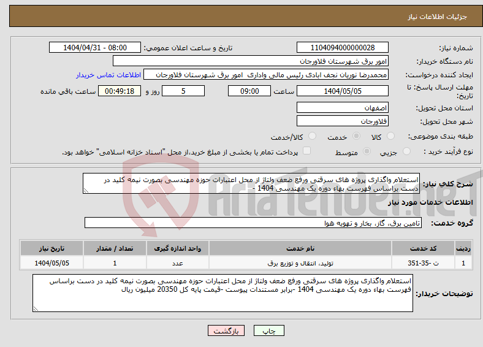Click the اطلاعات خدمات مورد نیاز section heading
This screenshot has height=347, width=483.
coord(430,202)
